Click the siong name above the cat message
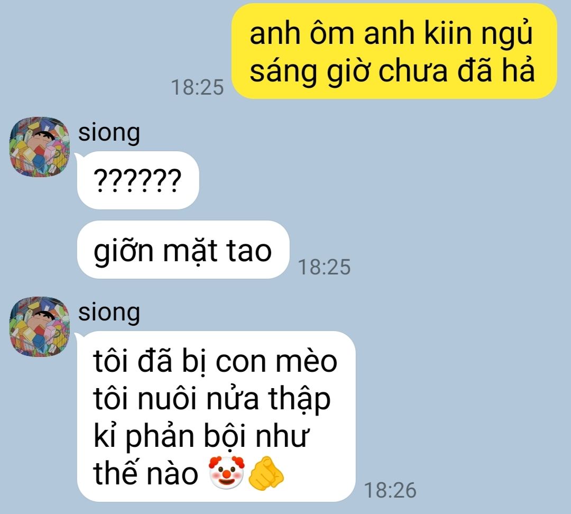The image size is (571, 514). click(109, 313)
